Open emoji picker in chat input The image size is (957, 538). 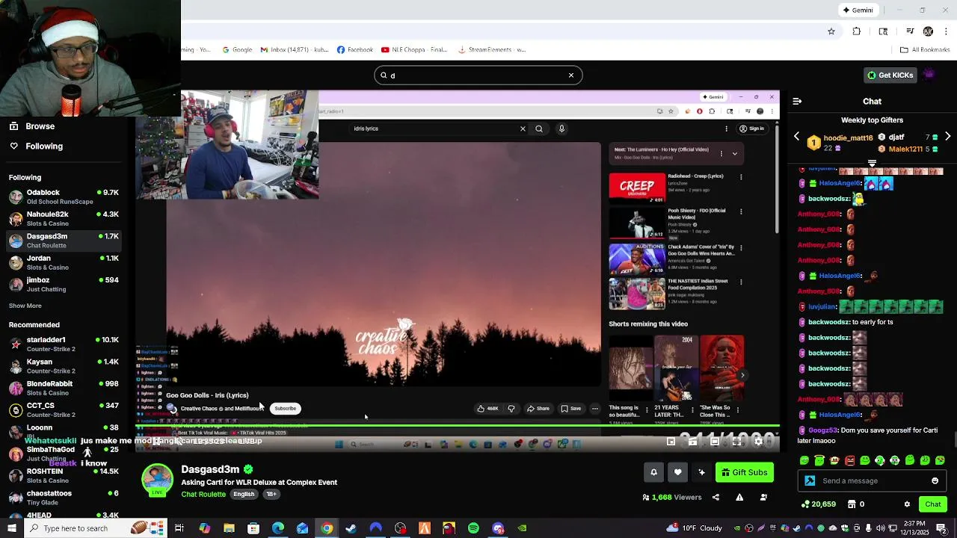[x=935, y=481]
